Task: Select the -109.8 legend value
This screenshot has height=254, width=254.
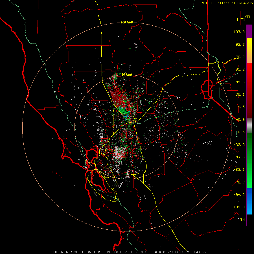Action: (x=238, y=207)
